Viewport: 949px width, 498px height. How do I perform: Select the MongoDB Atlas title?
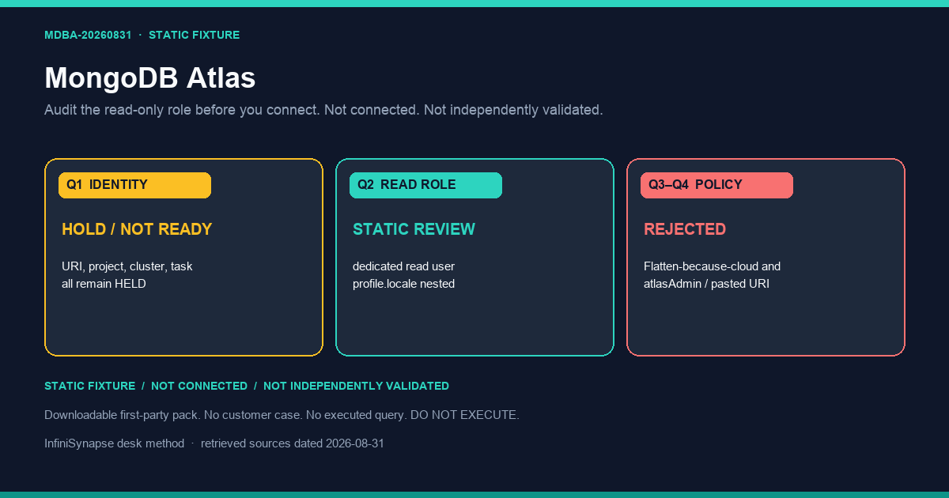[x=149, y=78]
